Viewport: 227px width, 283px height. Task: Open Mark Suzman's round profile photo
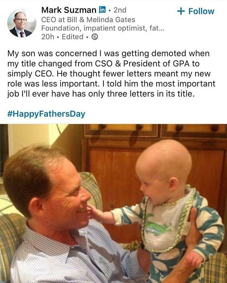tap(22, 23)
